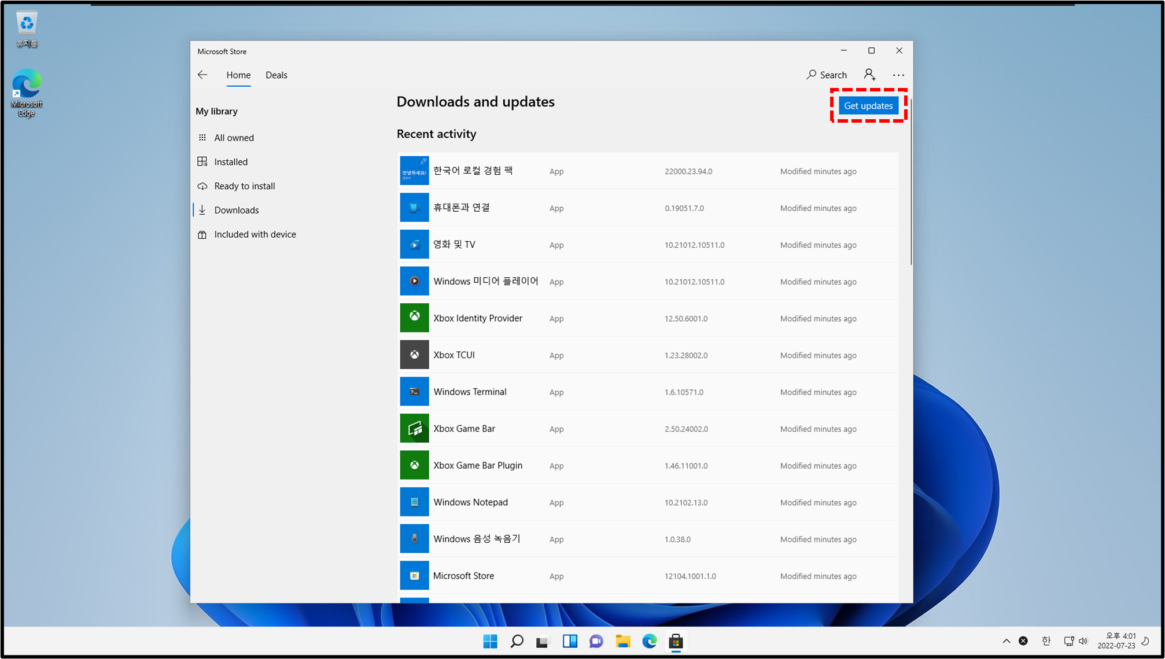Open 한국어 로컬 경험 팩 app icon

(x=414, y=171)
